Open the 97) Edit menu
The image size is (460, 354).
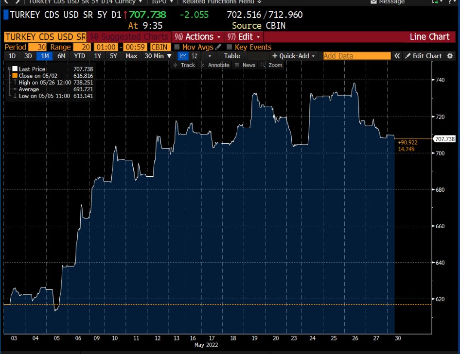click(244, 36)
